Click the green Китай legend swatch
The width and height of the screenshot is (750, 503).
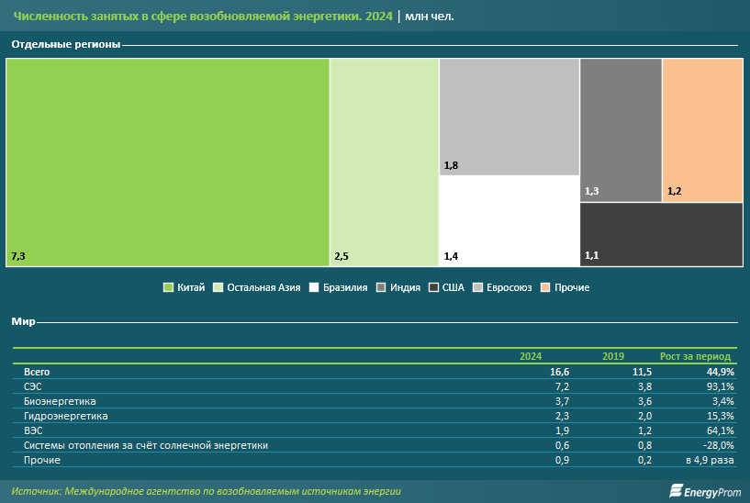[168, 287]
